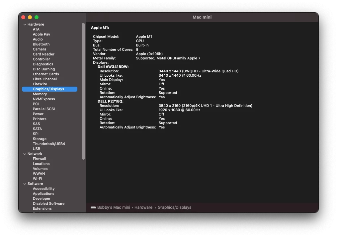This screenshot has width=337, height=237.
Task: Open Accessibility under Software
Action: [x=43, y=189]
